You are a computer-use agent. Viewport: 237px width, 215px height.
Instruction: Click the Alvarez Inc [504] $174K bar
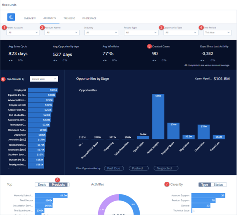37,149
